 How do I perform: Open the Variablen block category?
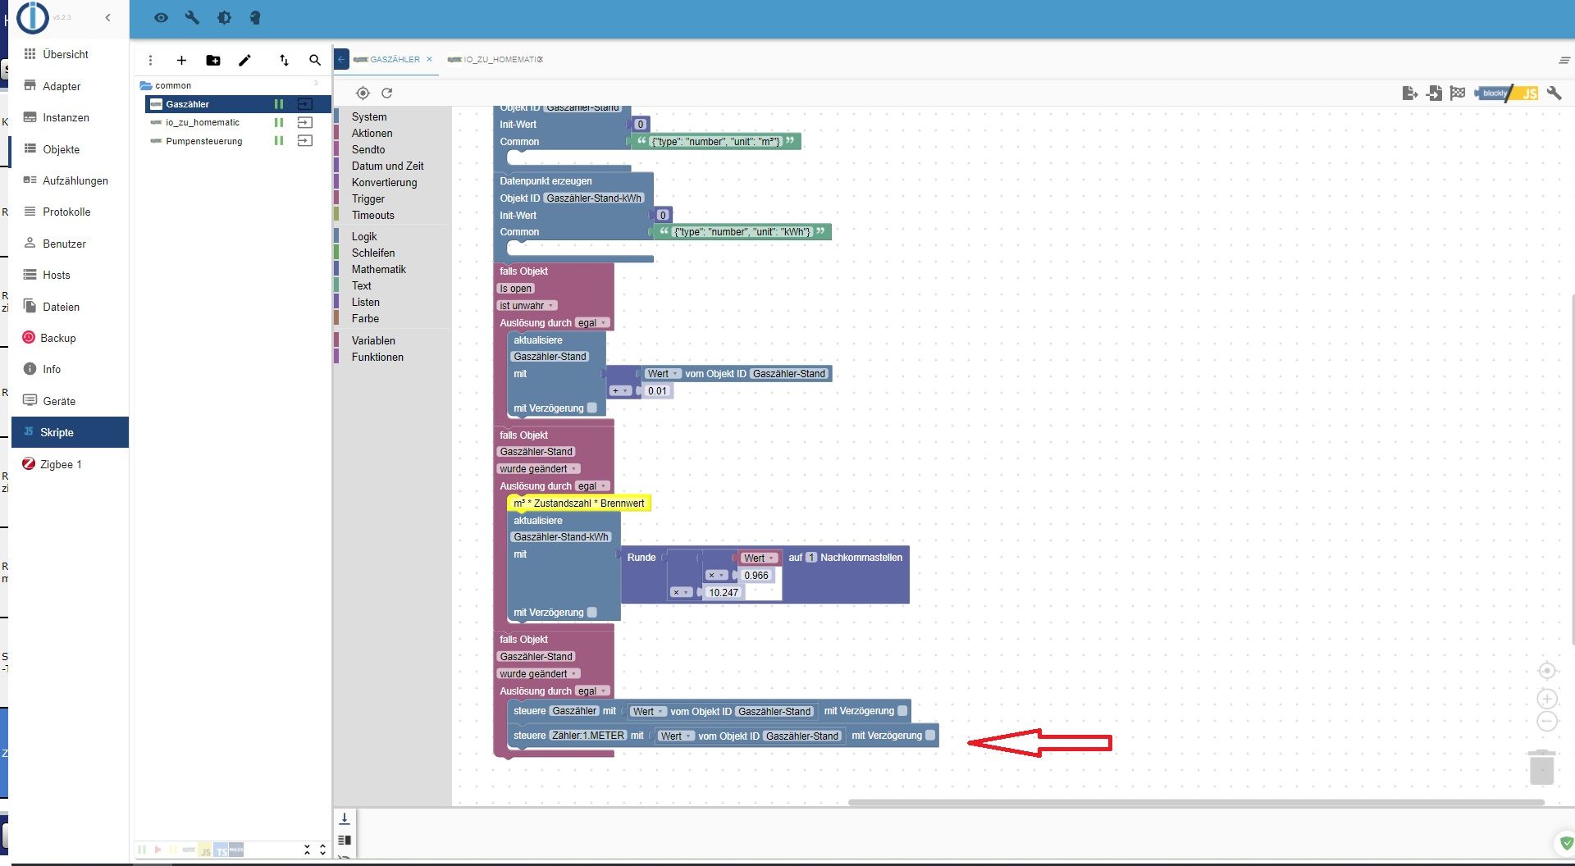(x=373, y=340)
